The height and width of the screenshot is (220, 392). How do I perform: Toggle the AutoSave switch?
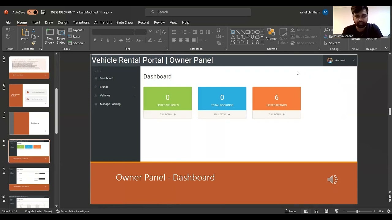(x=32, y=12)
